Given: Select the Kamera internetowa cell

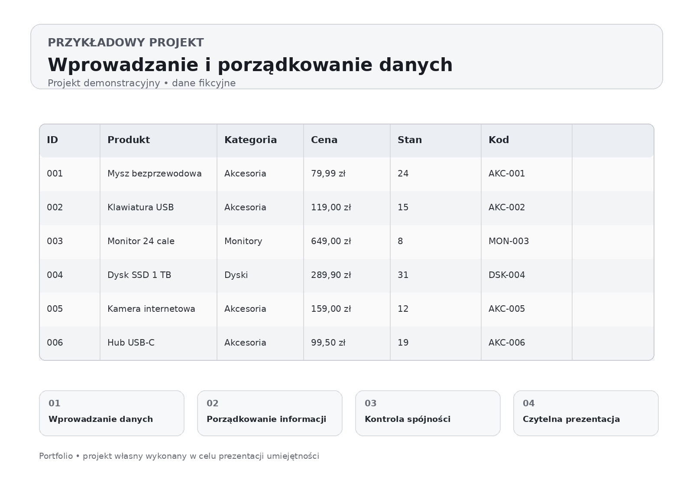Looking at the screenshot, I should click(159, 309).
